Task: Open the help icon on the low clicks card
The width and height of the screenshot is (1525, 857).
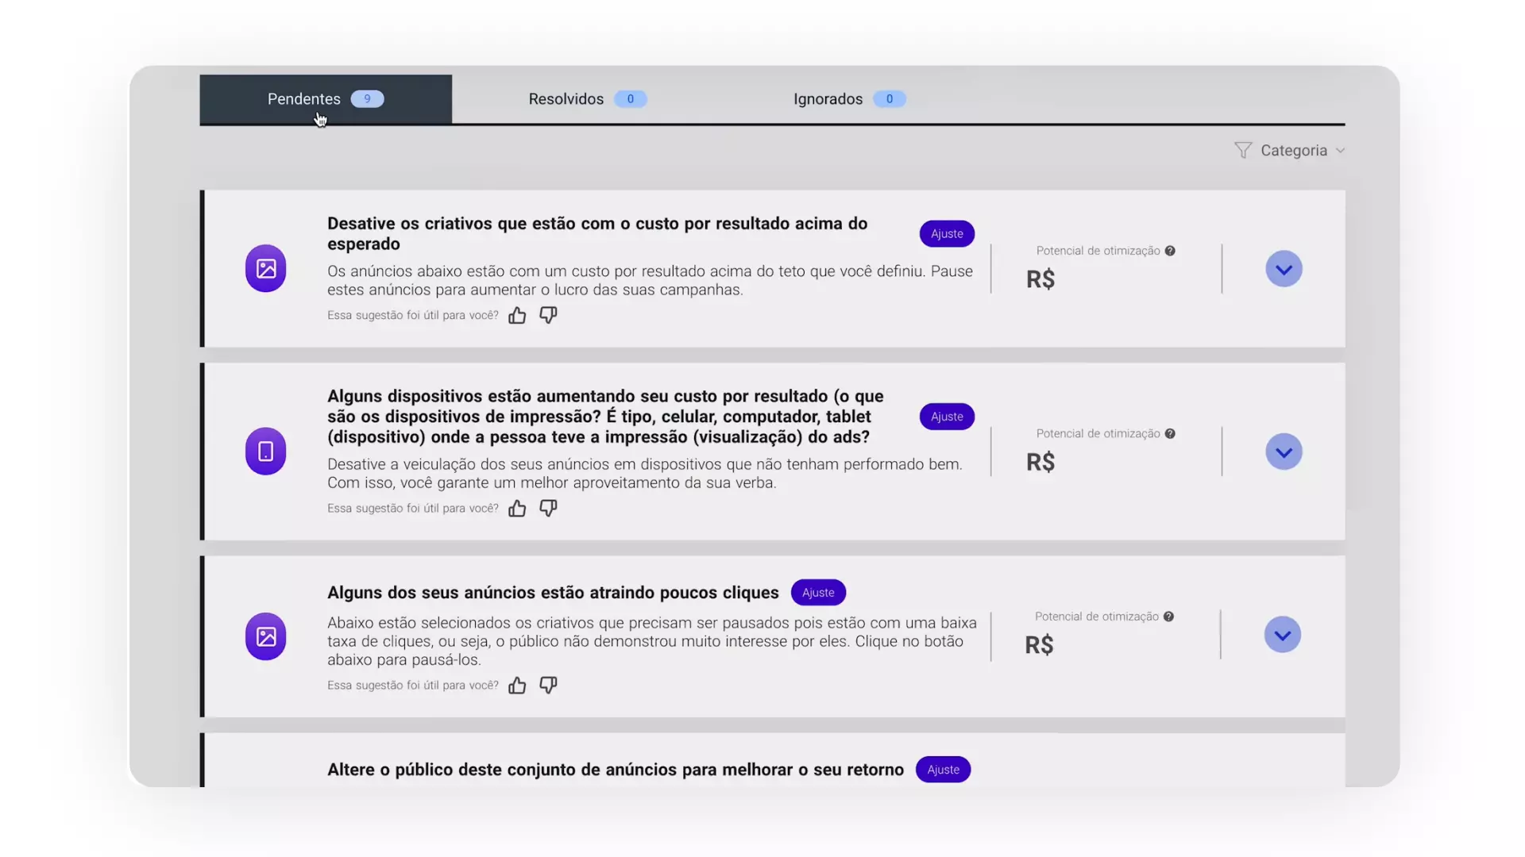Action: (x=1168, y=616)
